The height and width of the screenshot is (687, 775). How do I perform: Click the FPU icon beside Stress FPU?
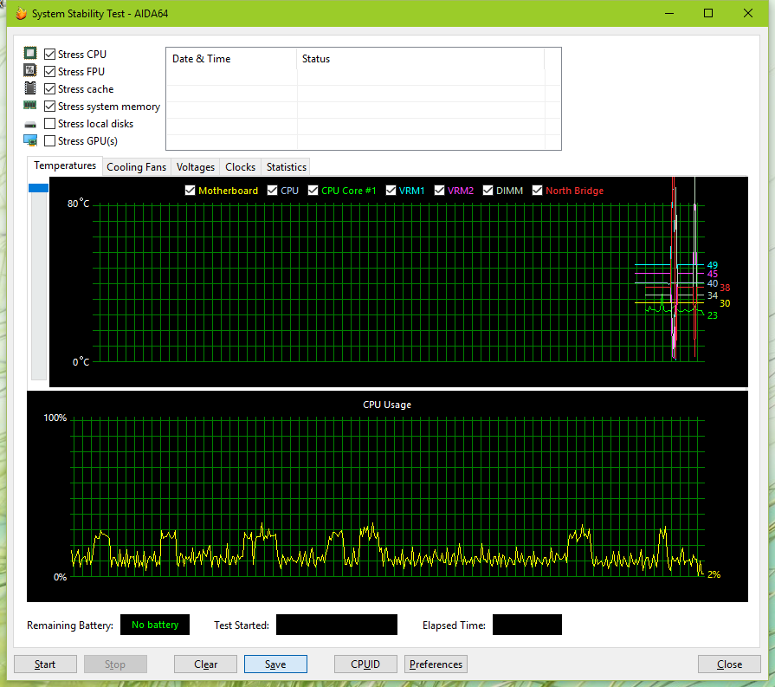(x=30, y=70)
